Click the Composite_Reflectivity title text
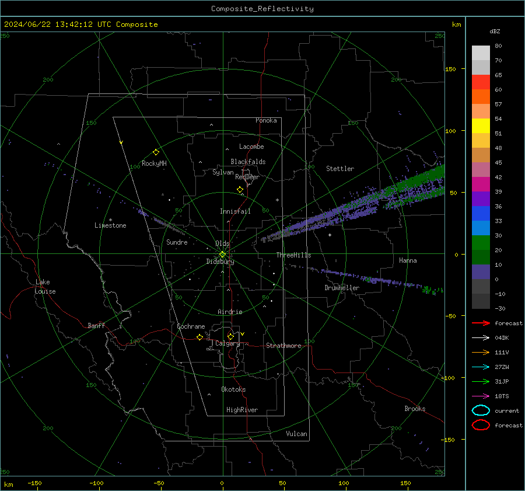 point(262,9)
